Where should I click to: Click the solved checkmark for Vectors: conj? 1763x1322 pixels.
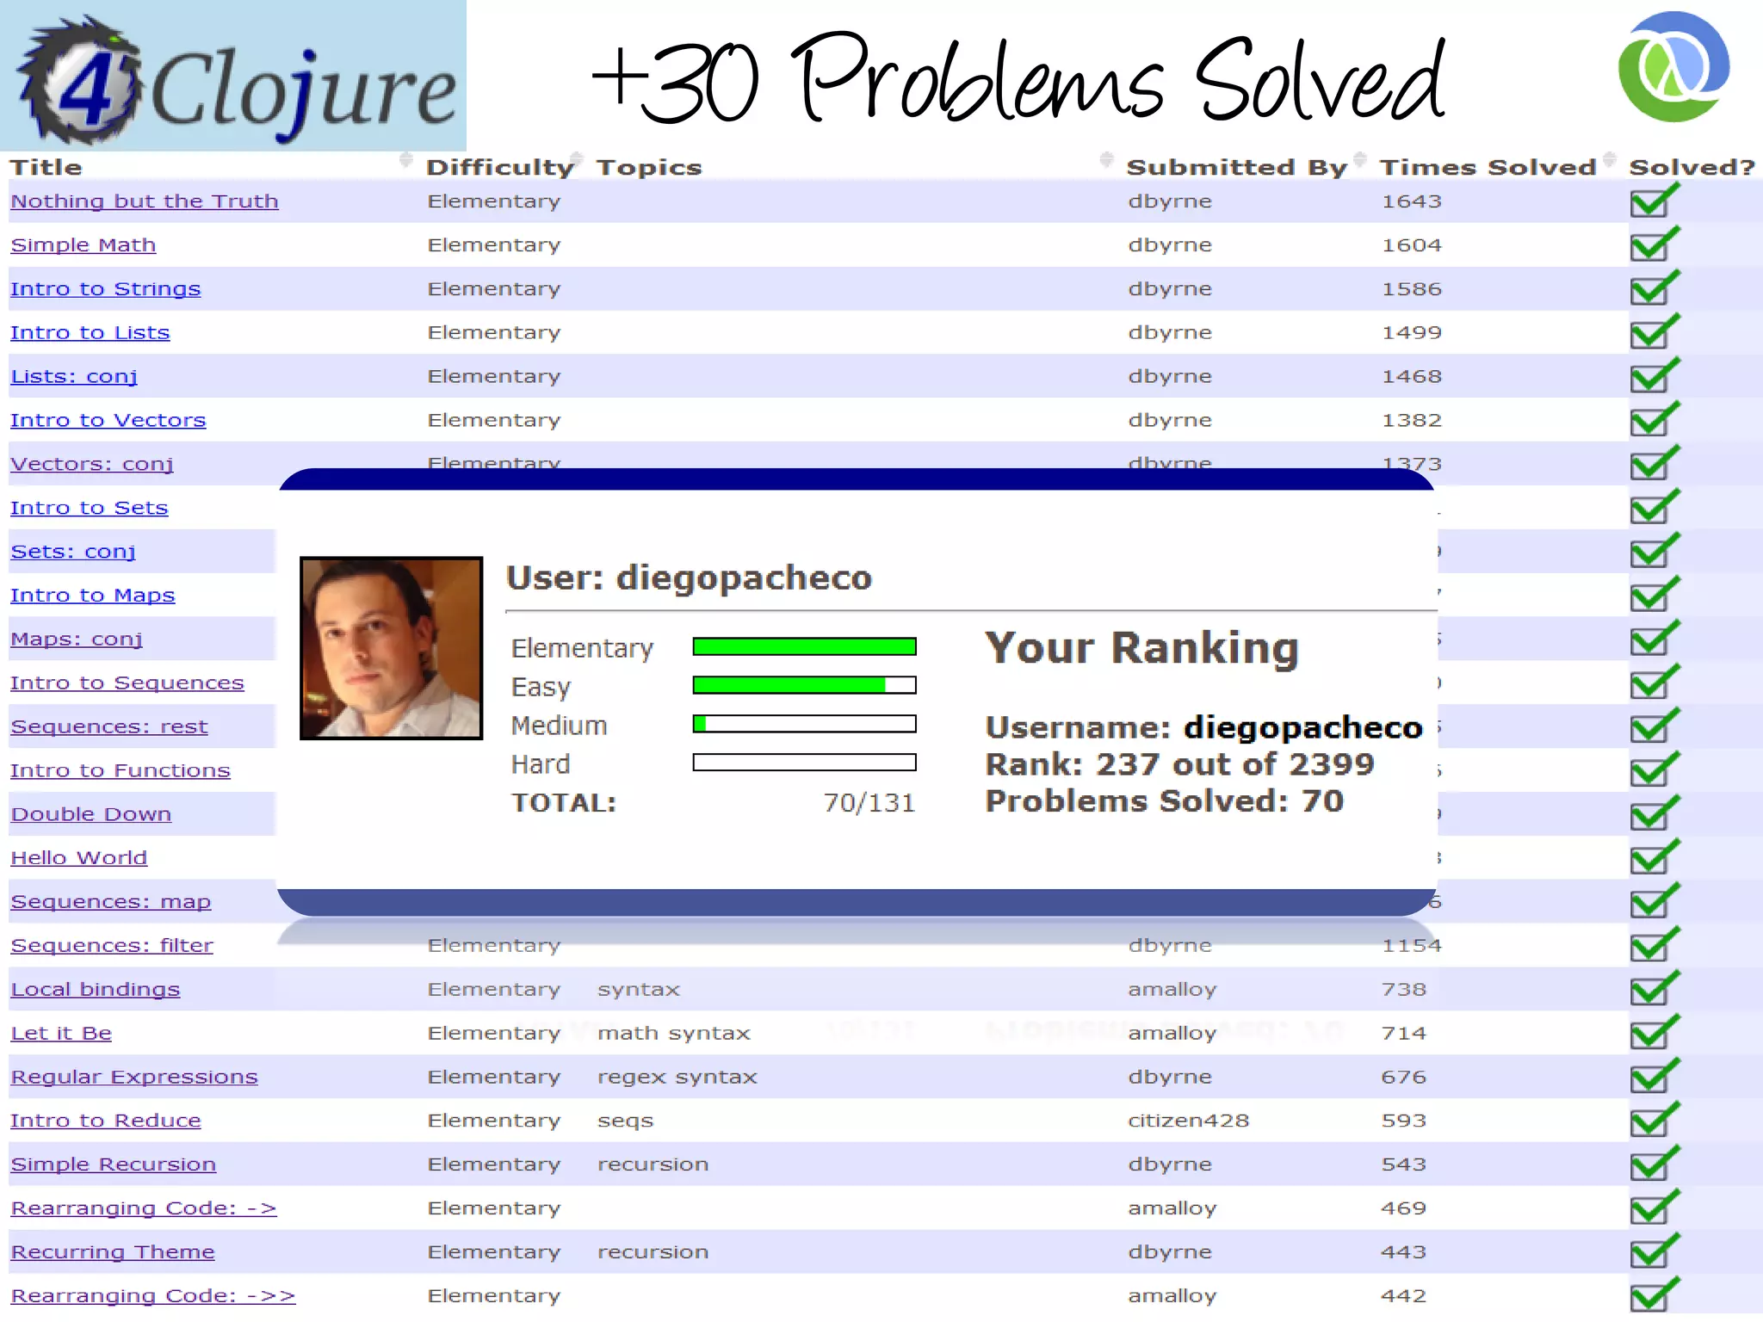tap(1655, 464)
